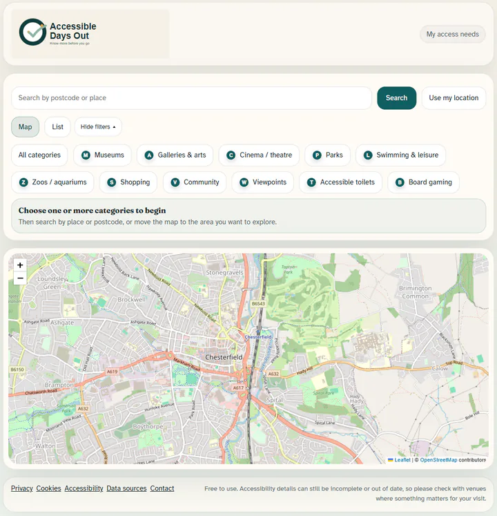Click the Search button
The image size is (497, 516).
pos(396,97)
